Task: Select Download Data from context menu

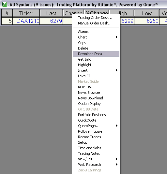Action: click(96, 54)
